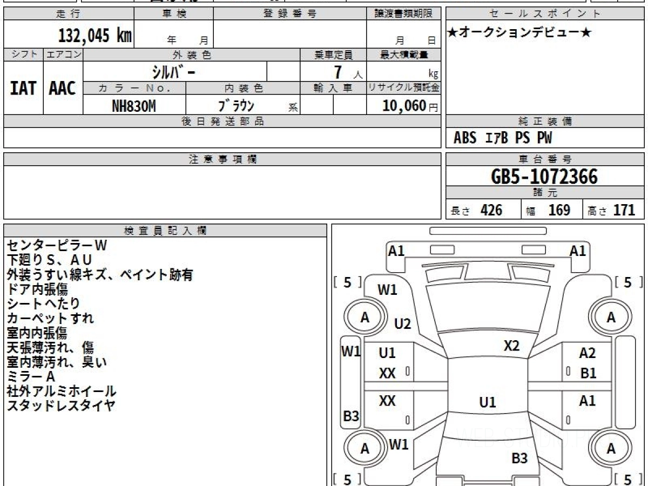Select the note 室内薄汚れ、臭い
The width and height of the screenshot is (648, 486).
point(57,362)
